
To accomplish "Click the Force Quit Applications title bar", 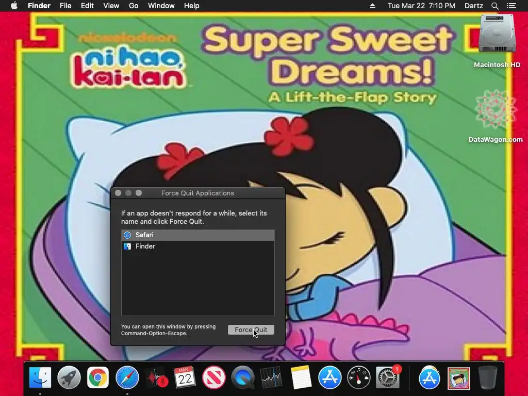I will click(197, 193).
